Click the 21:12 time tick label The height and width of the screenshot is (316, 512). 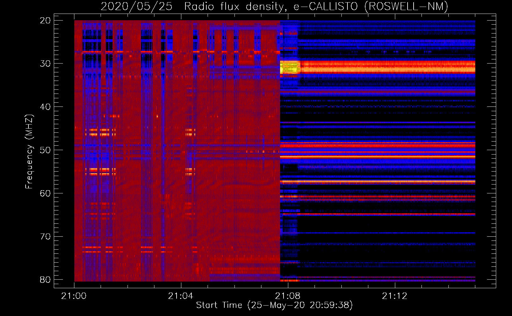pyautogui.click(x=395, y=296)
